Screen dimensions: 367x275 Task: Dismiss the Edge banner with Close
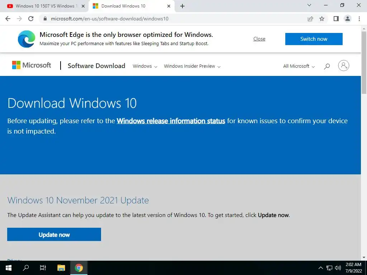point(259,39)
